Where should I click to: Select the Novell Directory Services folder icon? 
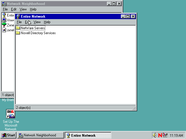tap(18, 33)
